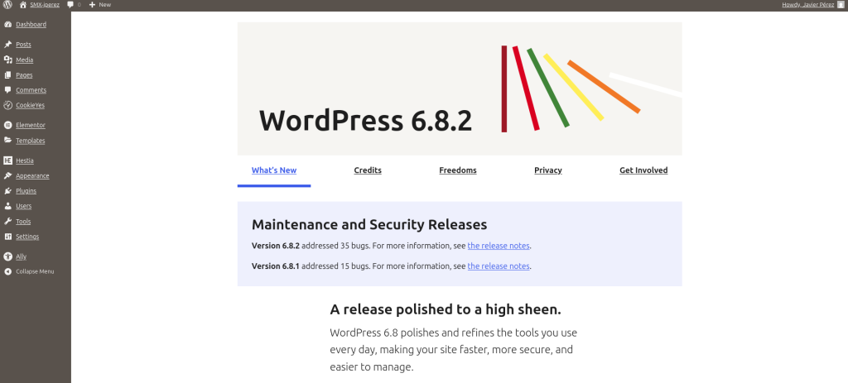
Task: Switch to the Freedoms tab
Action: pyautogui.click(x=458, y=170)
